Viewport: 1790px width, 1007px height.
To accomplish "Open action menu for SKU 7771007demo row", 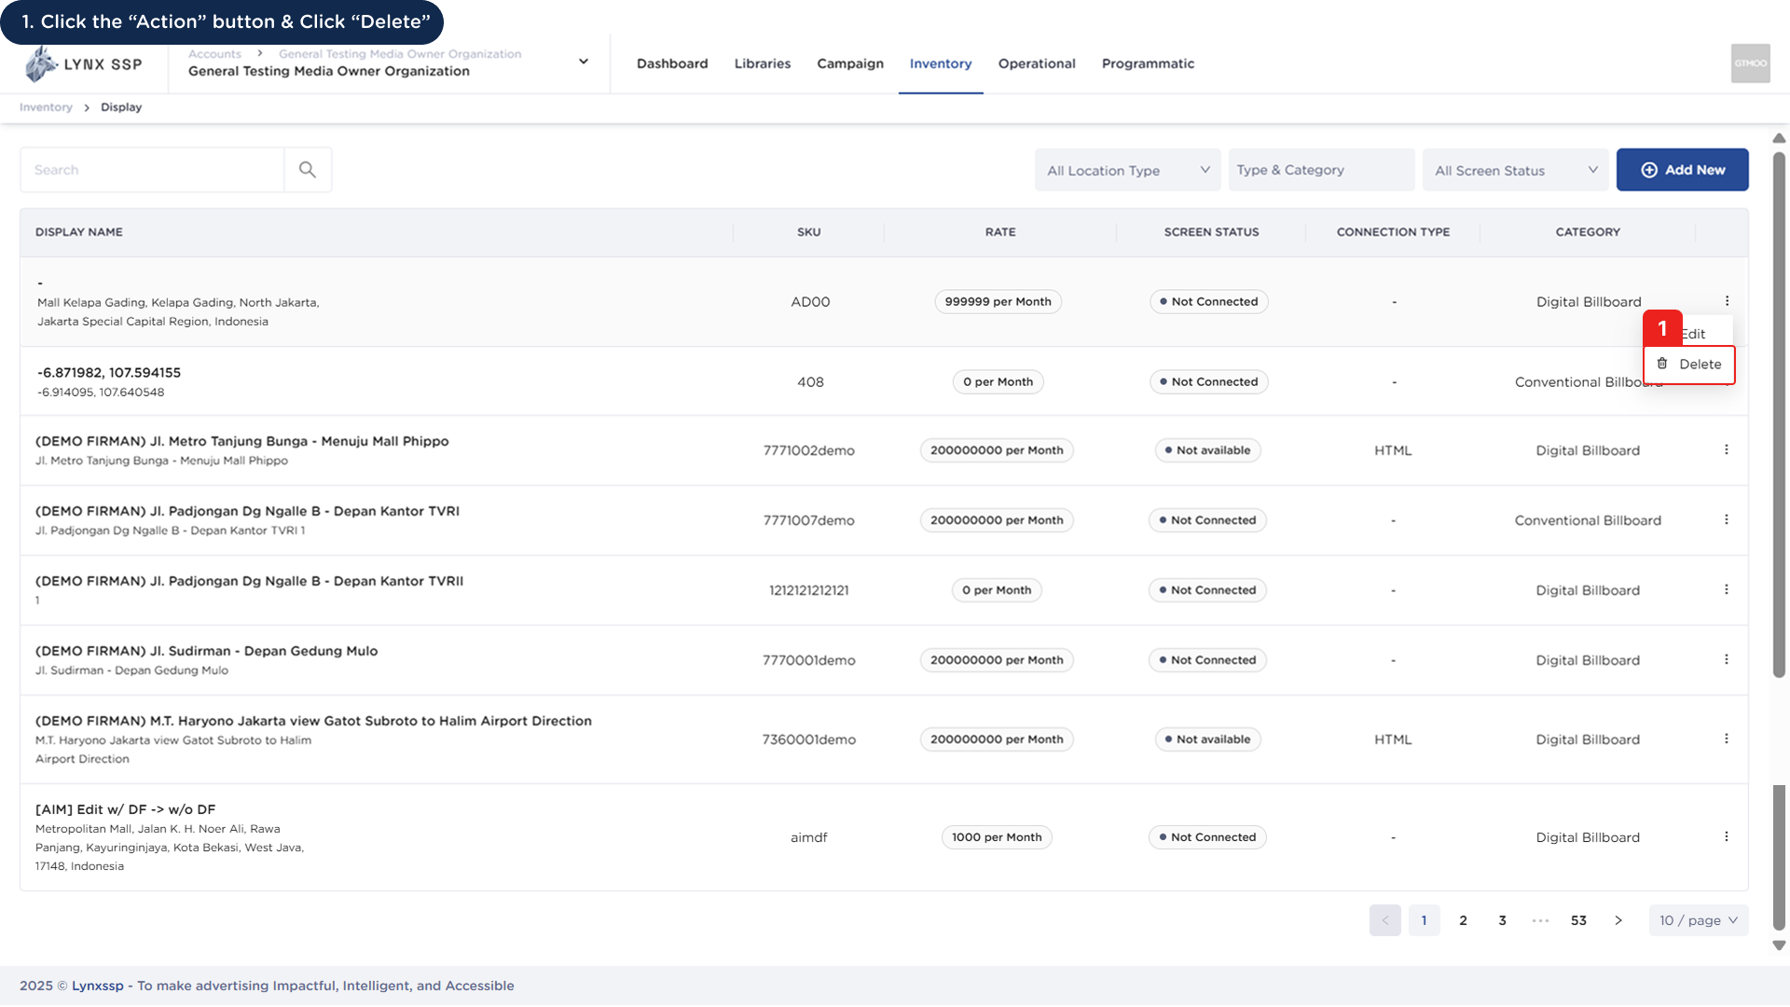I will 1727,519.
